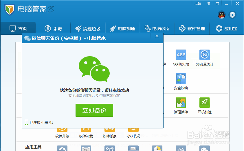The height and width of the screenshot is (151, 244).
Task: Click the connected phone icon 已连接 小米 M1
Action: click(x=27, y=123)
